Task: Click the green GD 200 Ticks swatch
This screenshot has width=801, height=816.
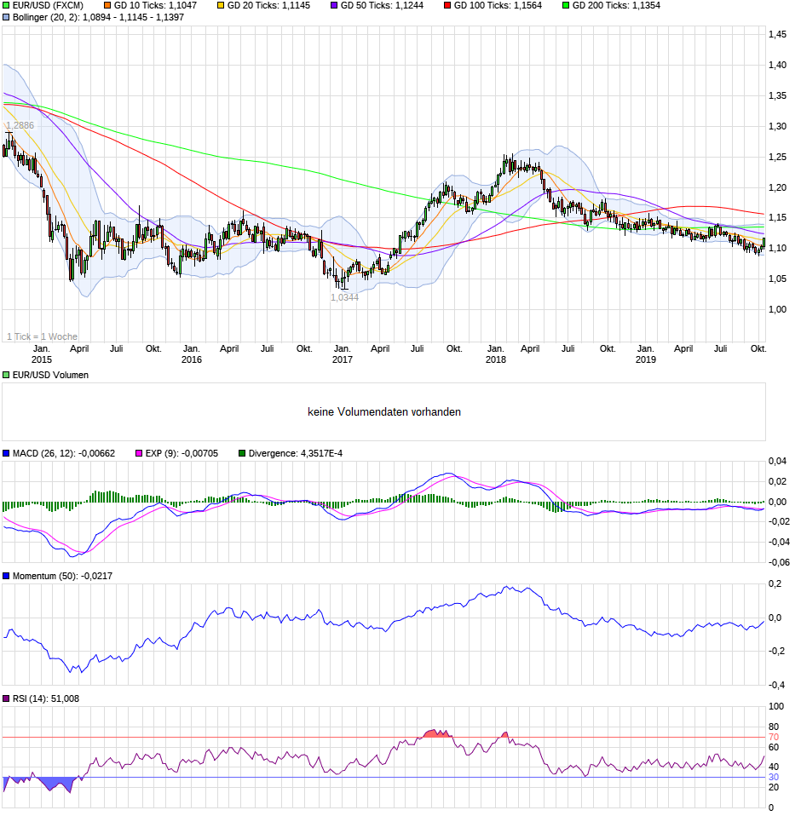Action: (x=566, y=5)
